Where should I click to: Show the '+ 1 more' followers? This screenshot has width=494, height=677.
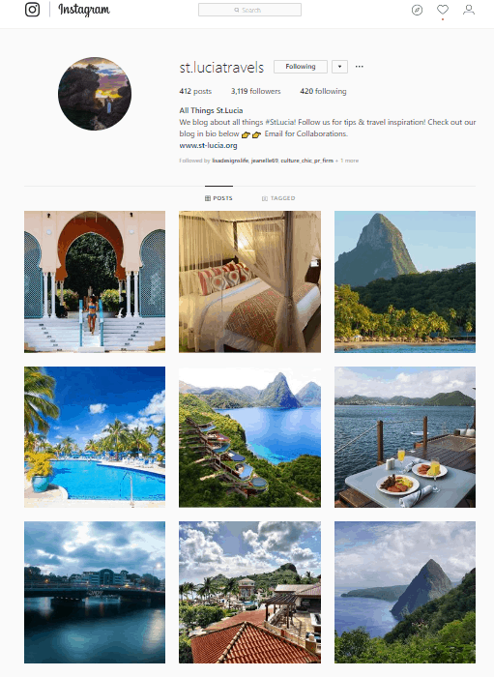tap(347, 161)
